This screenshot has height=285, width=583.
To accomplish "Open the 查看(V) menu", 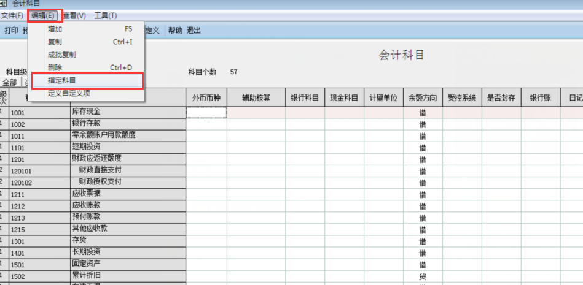I will (x=74, y=15).
